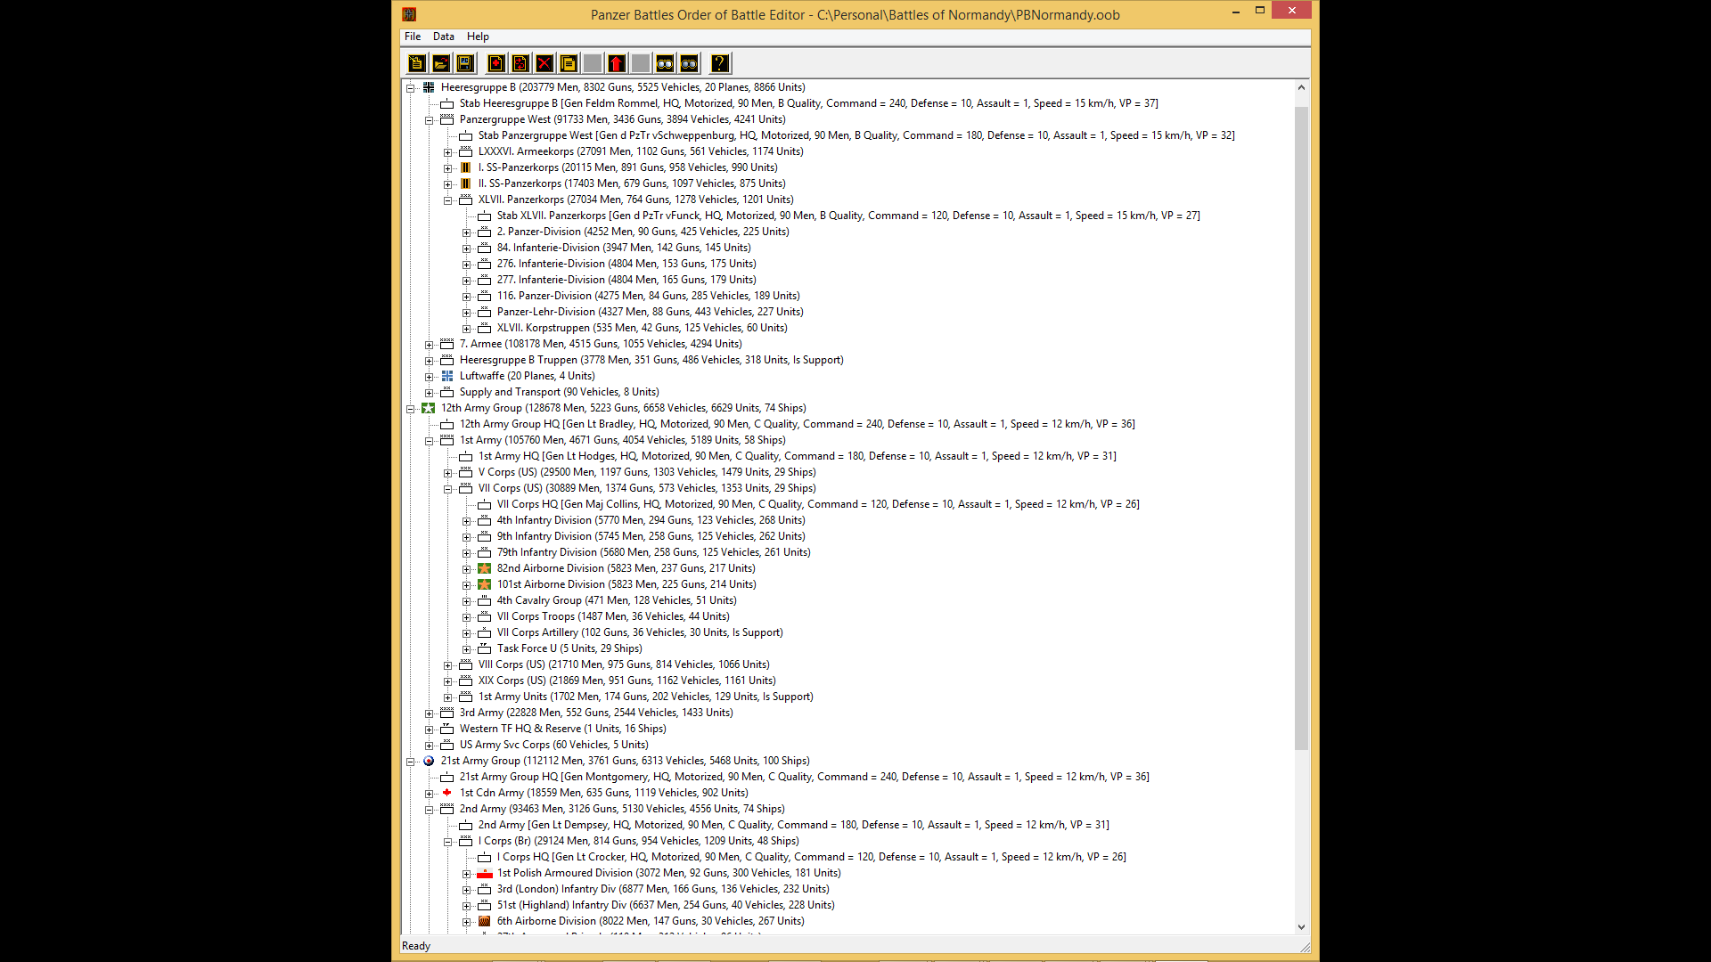Click the II. SS-Panzerkorps unit icon
Image resolution: width=1711 pixels, height=962 pixels.
pyautogui.click(x=465, y=183)
